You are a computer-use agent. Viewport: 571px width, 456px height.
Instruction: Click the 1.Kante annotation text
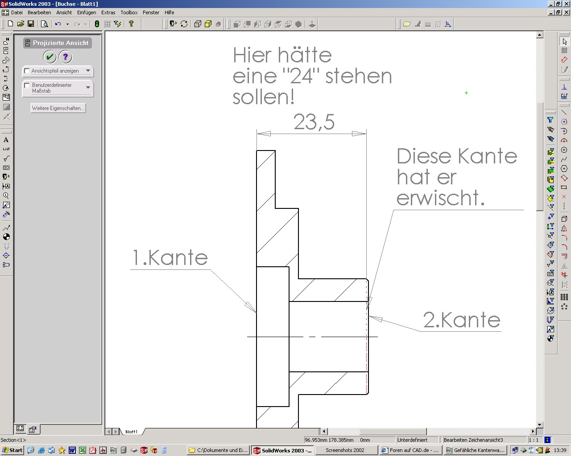coord(170,257)
